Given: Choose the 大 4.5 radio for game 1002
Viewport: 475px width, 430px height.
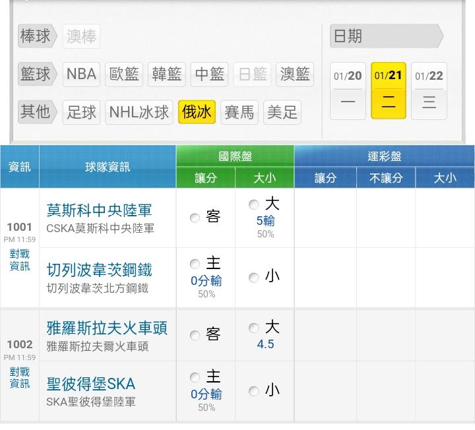Looking at the screenshot, I should tap(254, 328).
